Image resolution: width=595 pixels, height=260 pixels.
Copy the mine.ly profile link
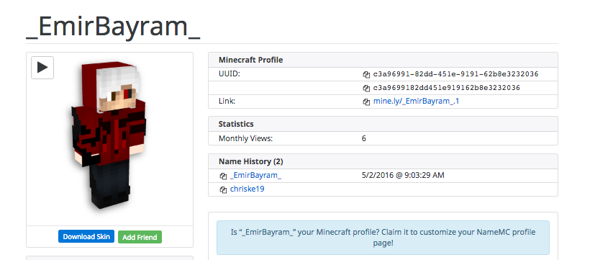coord(366,102)
